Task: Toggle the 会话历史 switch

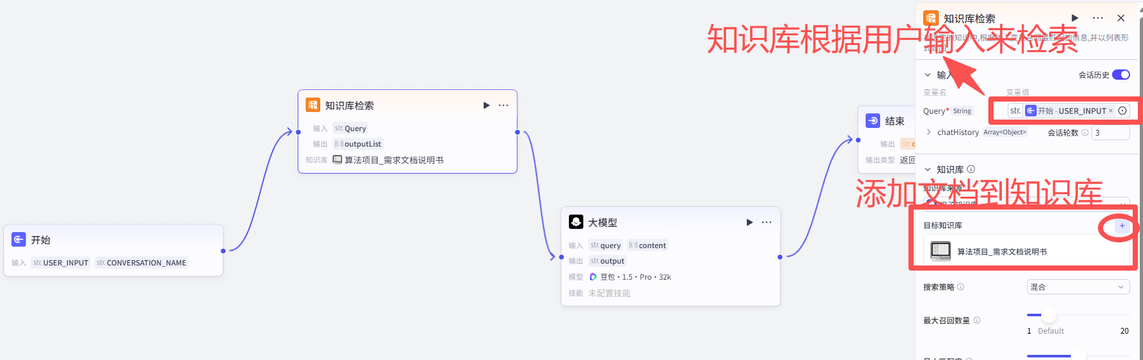Action: [x=1121, y=75]
